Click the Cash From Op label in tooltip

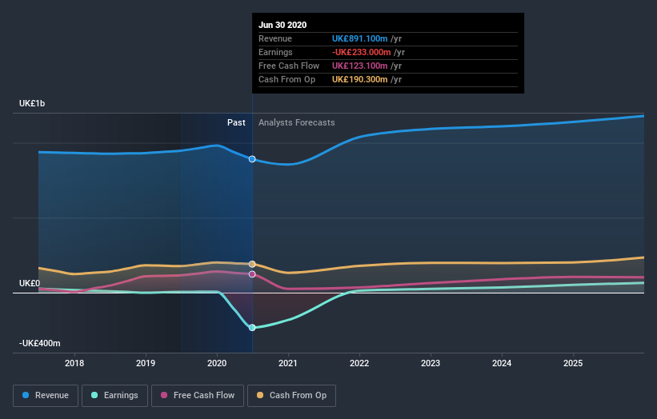(x=286, y=79)
